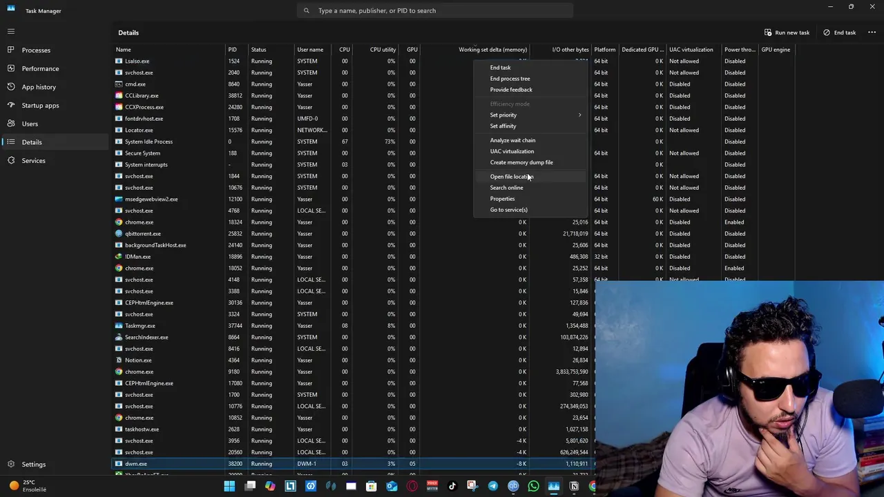This screenshot has height=497, width=884.
Task: Sort by User name column header
Action: tap(312, 50)
